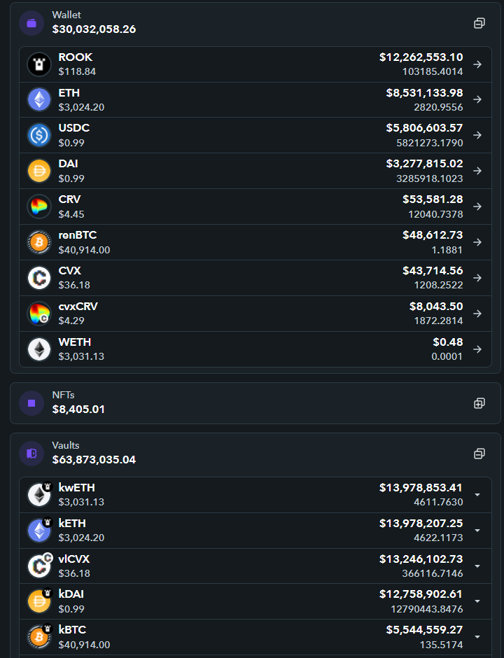Open ETH details via arrow
Screen dimensions: 504x658
click(x=477, y=99)
